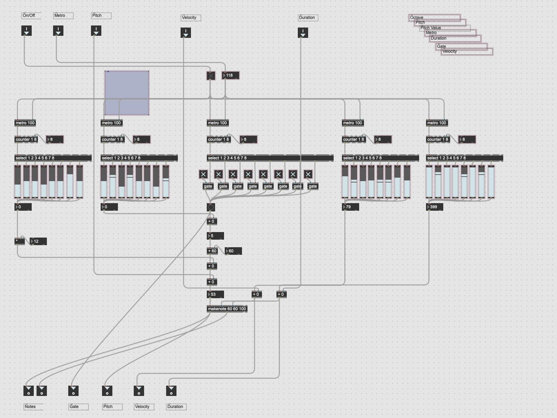This screenshot has height=418, width=557.
Task: Click the Duration outlet at the bottom
Action: click(171, 391)
